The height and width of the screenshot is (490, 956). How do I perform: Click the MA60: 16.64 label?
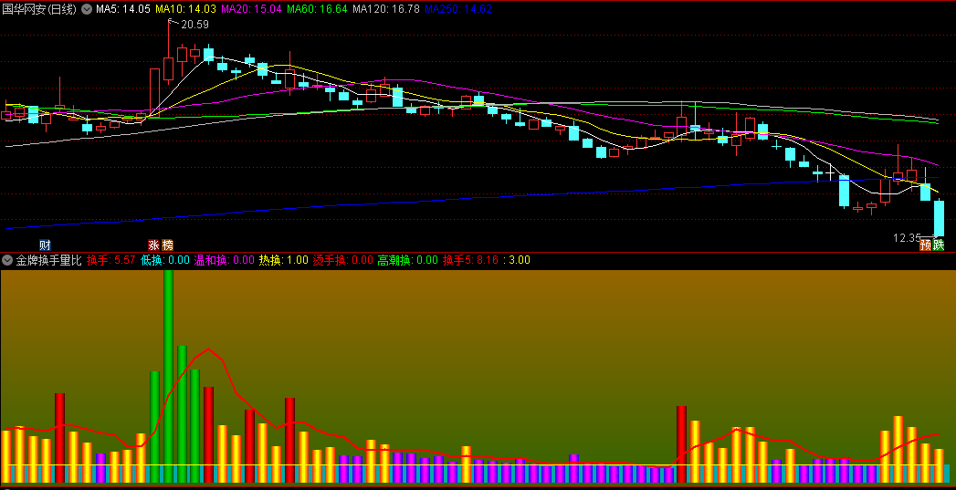[x=317, y=9]
